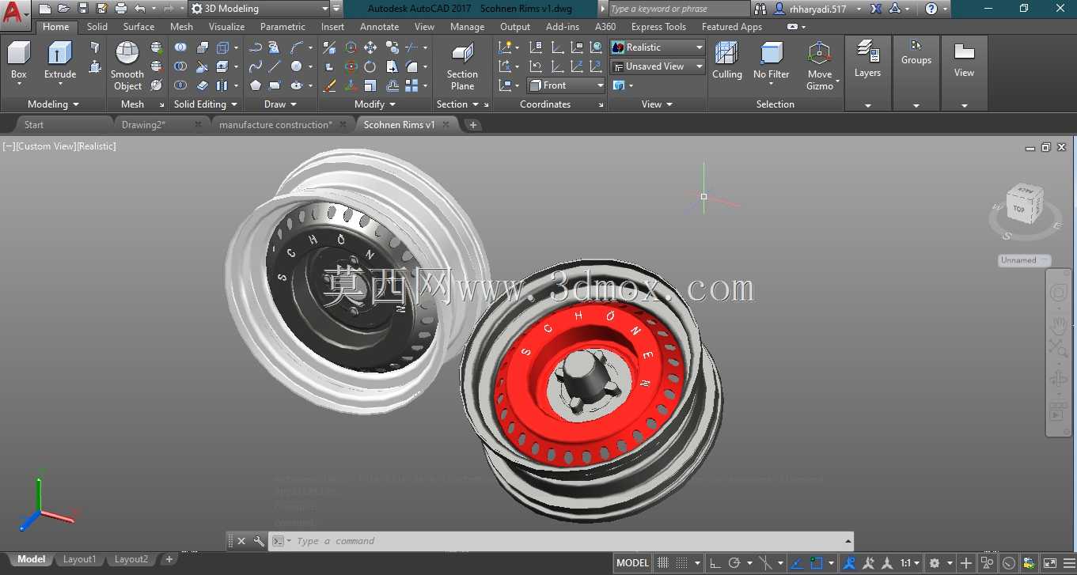
Task: Click the Move tool in Modify panel
Action: 370,47
